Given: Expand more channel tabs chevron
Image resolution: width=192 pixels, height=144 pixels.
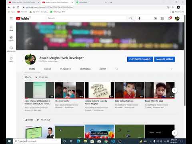Looking at the screenshot, I should [x=171, y=69].
